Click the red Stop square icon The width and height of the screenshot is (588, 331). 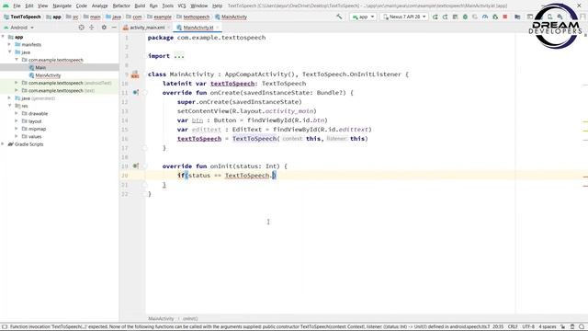pyautogui.click(x=505, y=17)
